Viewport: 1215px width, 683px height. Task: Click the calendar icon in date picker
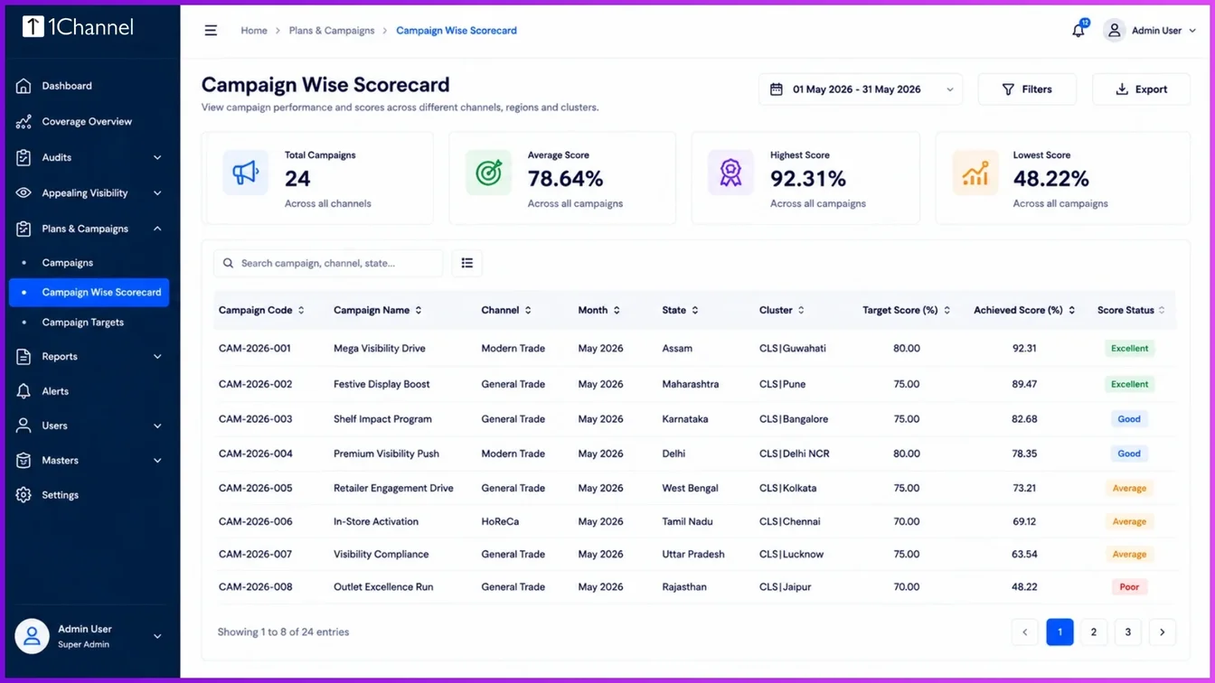pyautogui.click(x=776, y=89)
